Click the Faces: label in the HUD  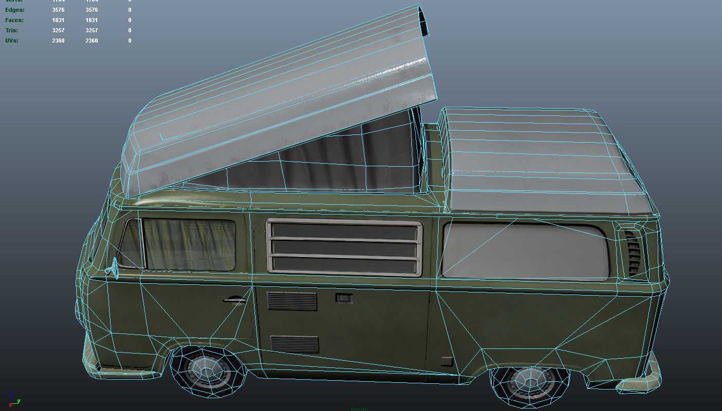coord(14,20)
